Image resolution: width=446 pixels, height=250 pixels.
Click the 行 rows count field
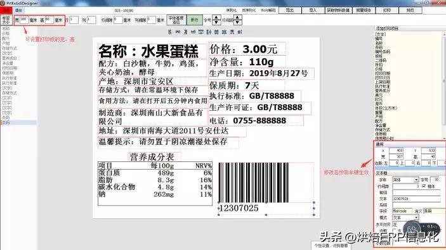click(x=74, y=20)
